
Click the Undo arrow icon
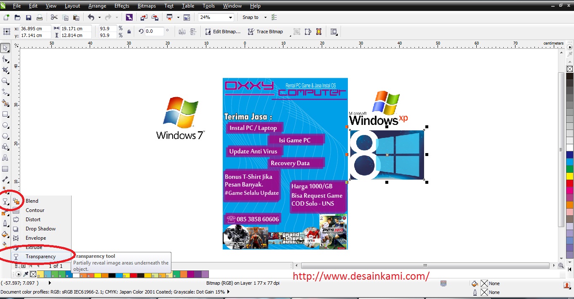pyautogui.click(x=91, y=17)
